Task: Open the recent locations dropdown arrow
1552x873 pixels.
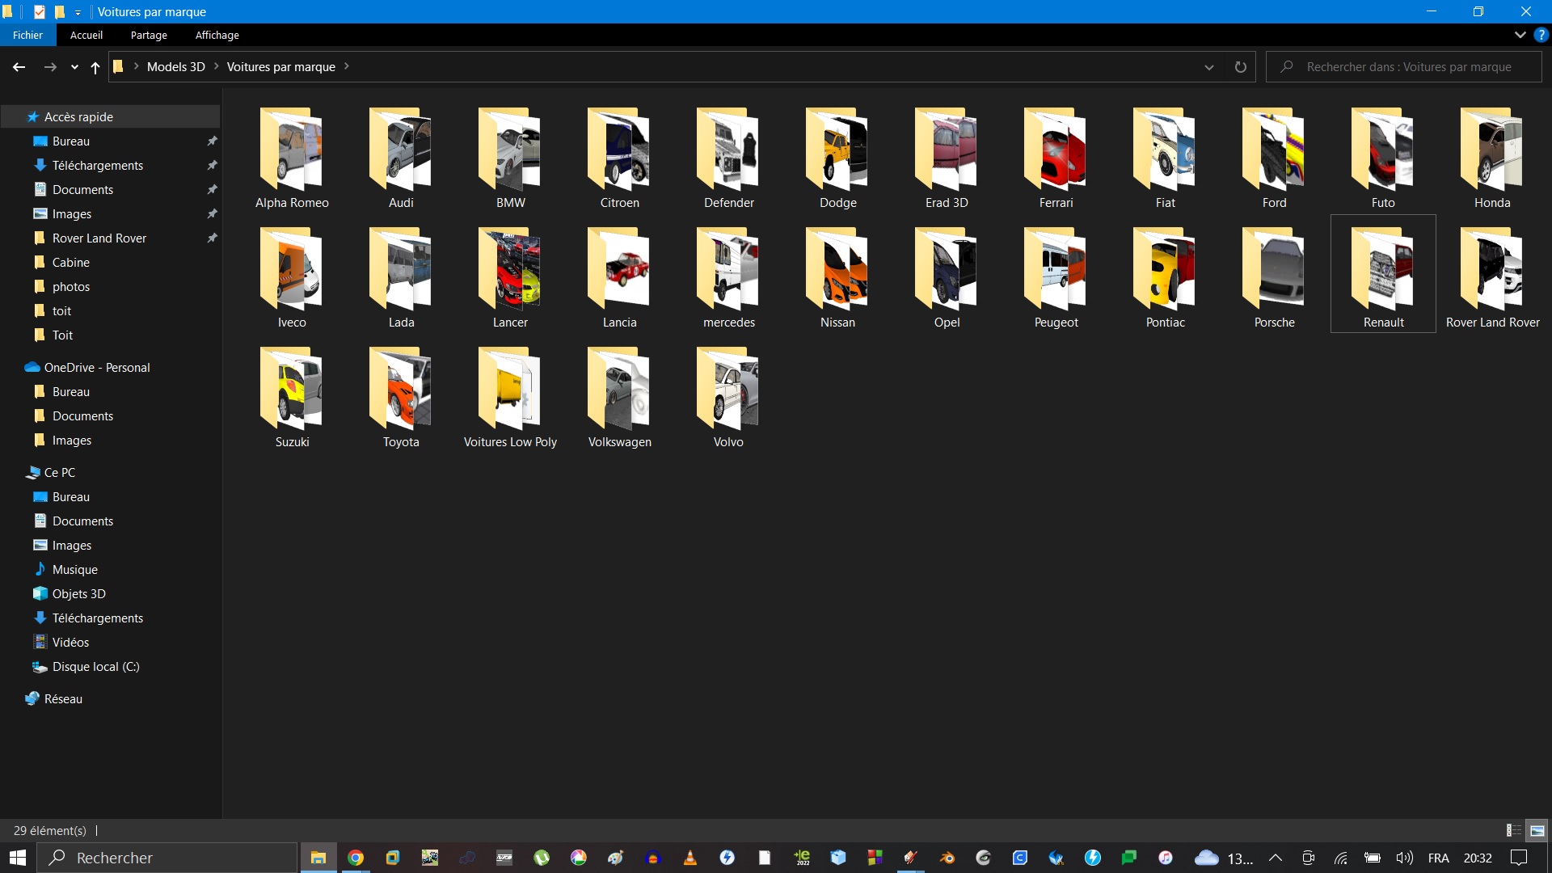Action: pos(74,67)
